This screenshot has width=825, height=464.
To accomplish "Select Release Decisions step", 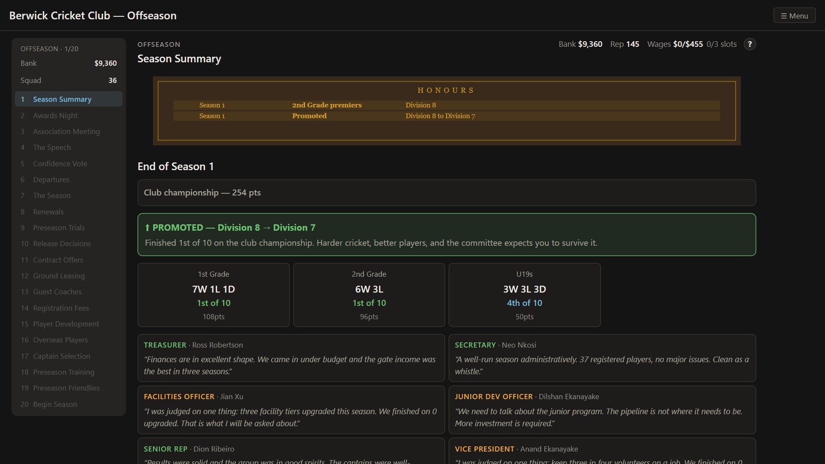I will [69, 244].
